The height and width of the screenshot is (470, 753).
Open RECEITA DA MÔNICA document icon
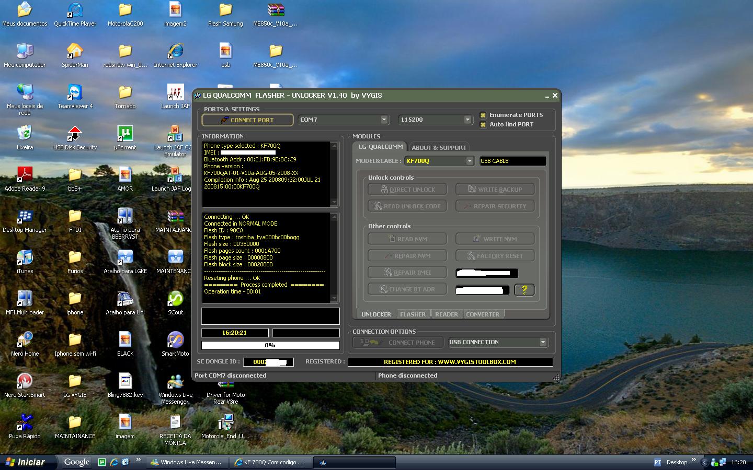175,430
